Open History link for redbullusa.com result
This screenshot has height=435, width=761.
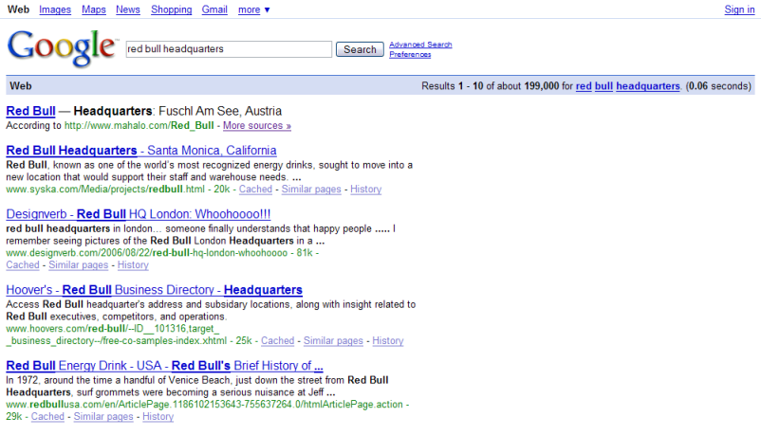158,416
